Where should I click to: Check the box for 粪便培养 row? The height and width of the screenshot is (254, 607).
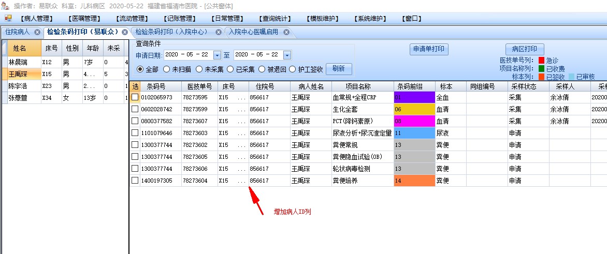click(x=135, y=181)
